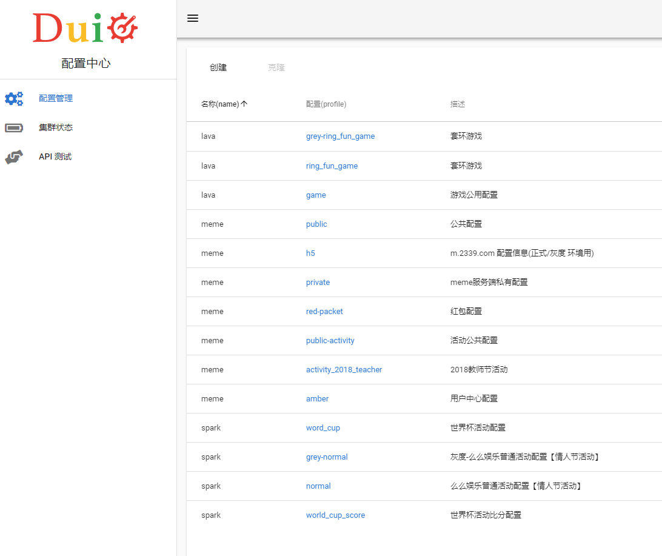Open the red-packet profile link

click(x=324, y=312)
